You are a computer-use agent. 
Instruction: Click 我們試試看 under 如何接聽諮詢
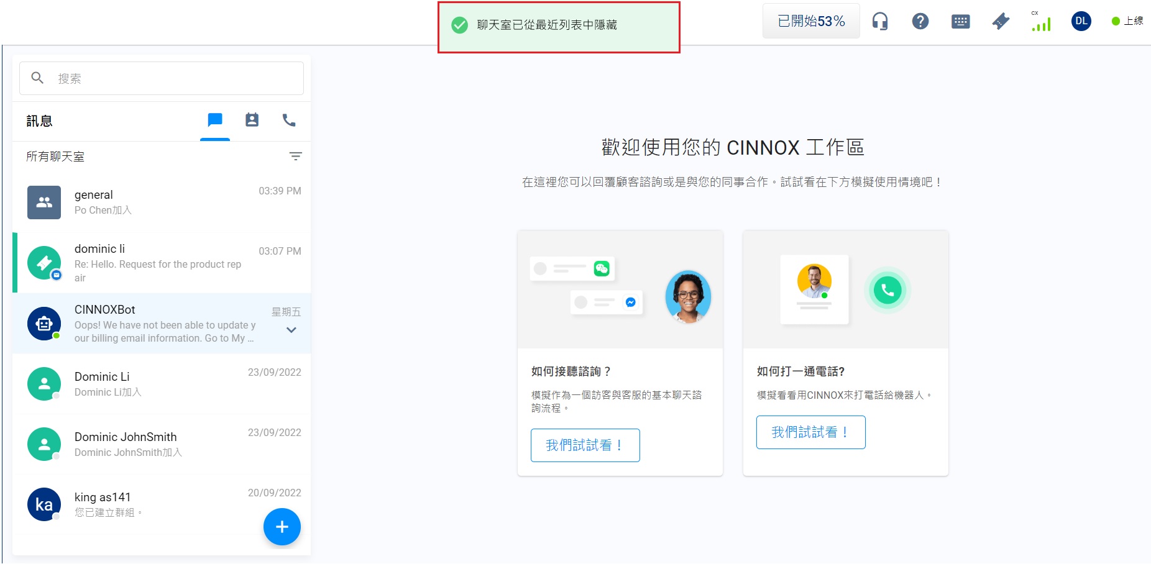point(585,445)
